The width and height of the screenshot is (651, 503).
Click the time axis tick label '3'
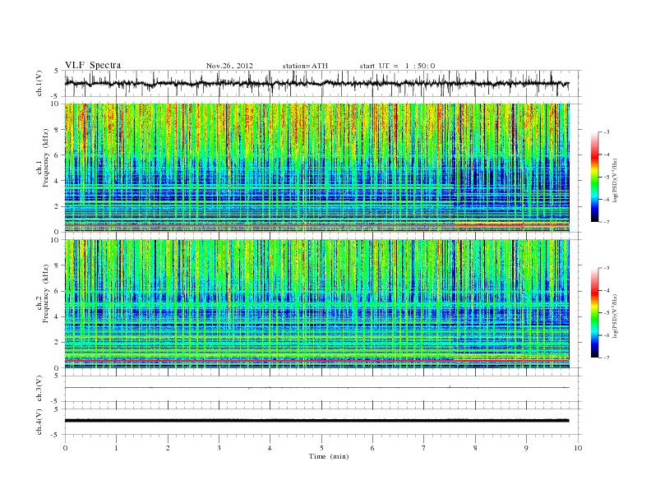pos(219,448)
